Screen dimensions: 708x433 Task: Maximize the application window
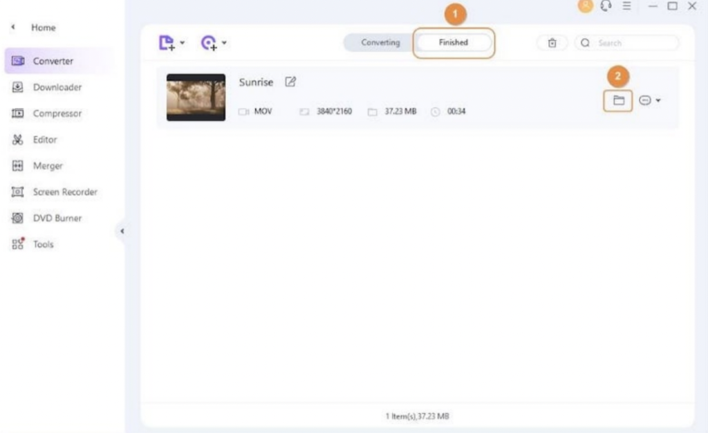point(672,6)
